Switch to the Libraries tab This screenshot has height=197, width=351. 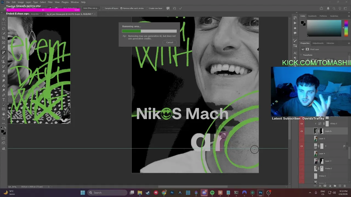(330, 43)
